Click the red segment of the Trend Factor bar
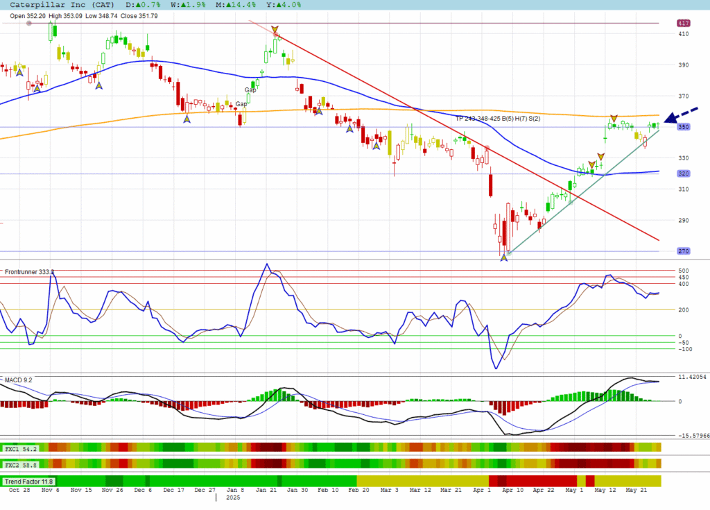The image size is (710, 510). pos(532,481)
